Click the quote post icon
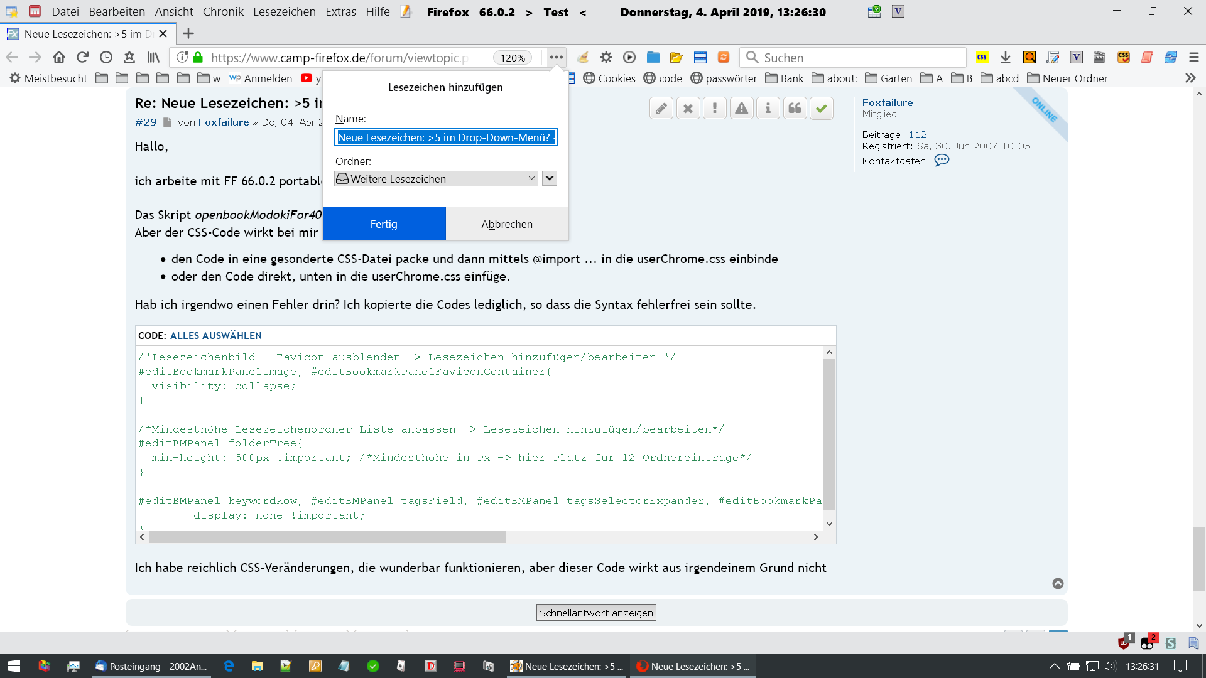Viewport: 1206px width, 678px height. pos(795,109)
